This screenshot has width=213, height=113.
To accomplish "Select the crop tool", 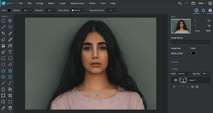I will (10, 95).
